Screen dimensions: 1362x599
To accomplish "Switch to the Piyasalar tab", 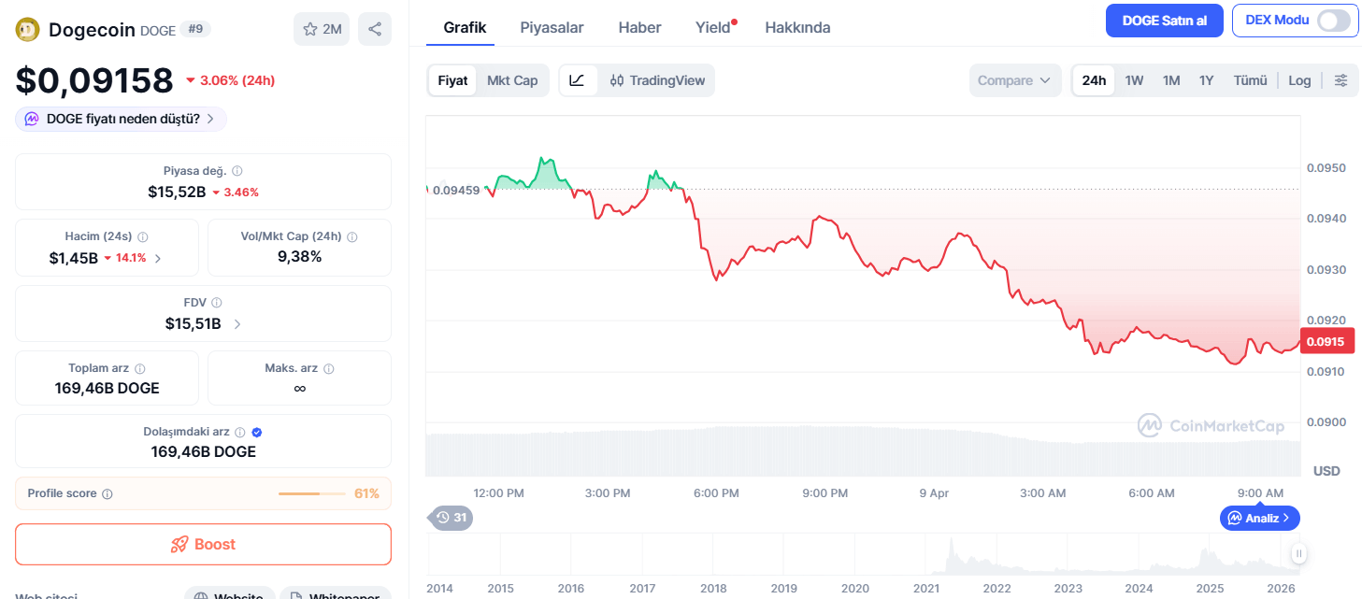I will pyautogui.click(x=551, y=27).
